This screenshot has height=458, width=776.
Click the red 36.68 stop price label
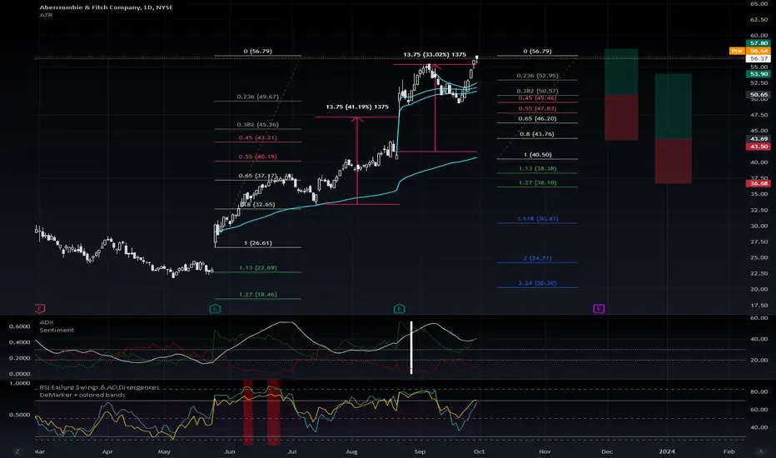tap(759, 183)
